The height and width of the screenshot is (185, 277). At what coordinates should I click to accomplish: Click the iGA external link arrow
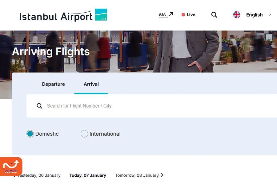(171, 14)
